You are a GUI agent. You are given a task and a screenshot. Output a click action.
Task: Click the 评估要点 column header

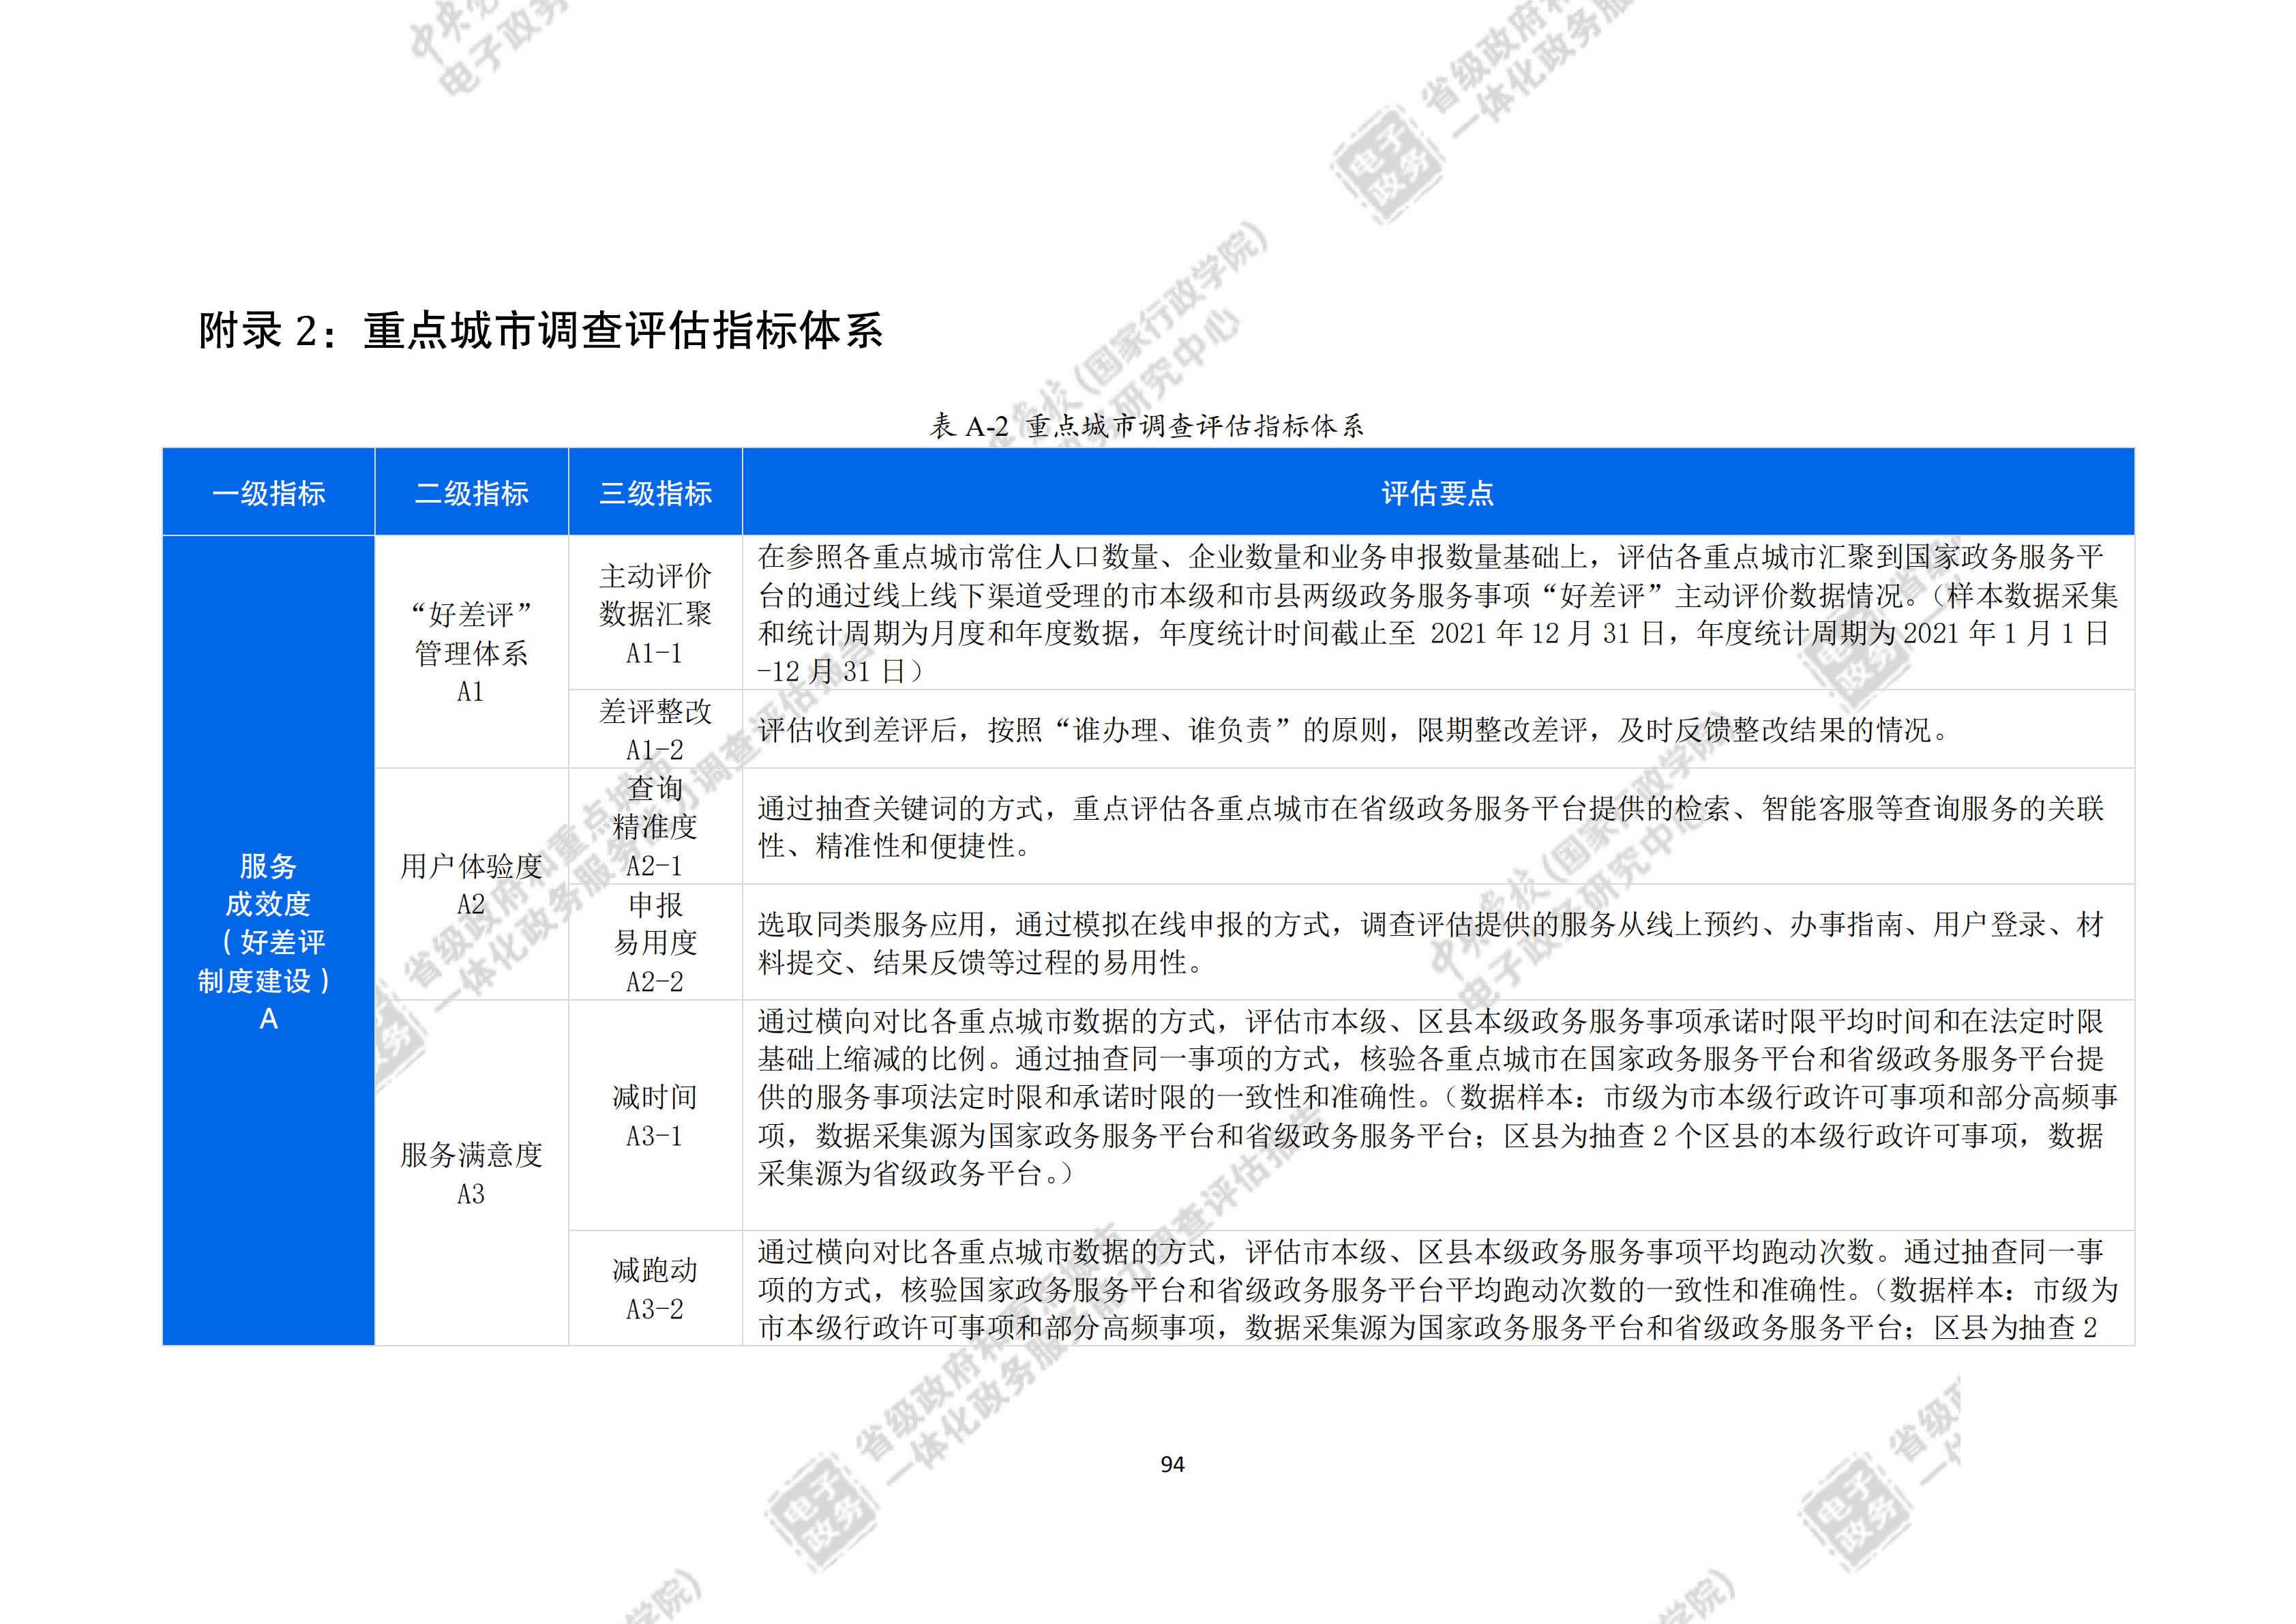[x=1437, y=493]
